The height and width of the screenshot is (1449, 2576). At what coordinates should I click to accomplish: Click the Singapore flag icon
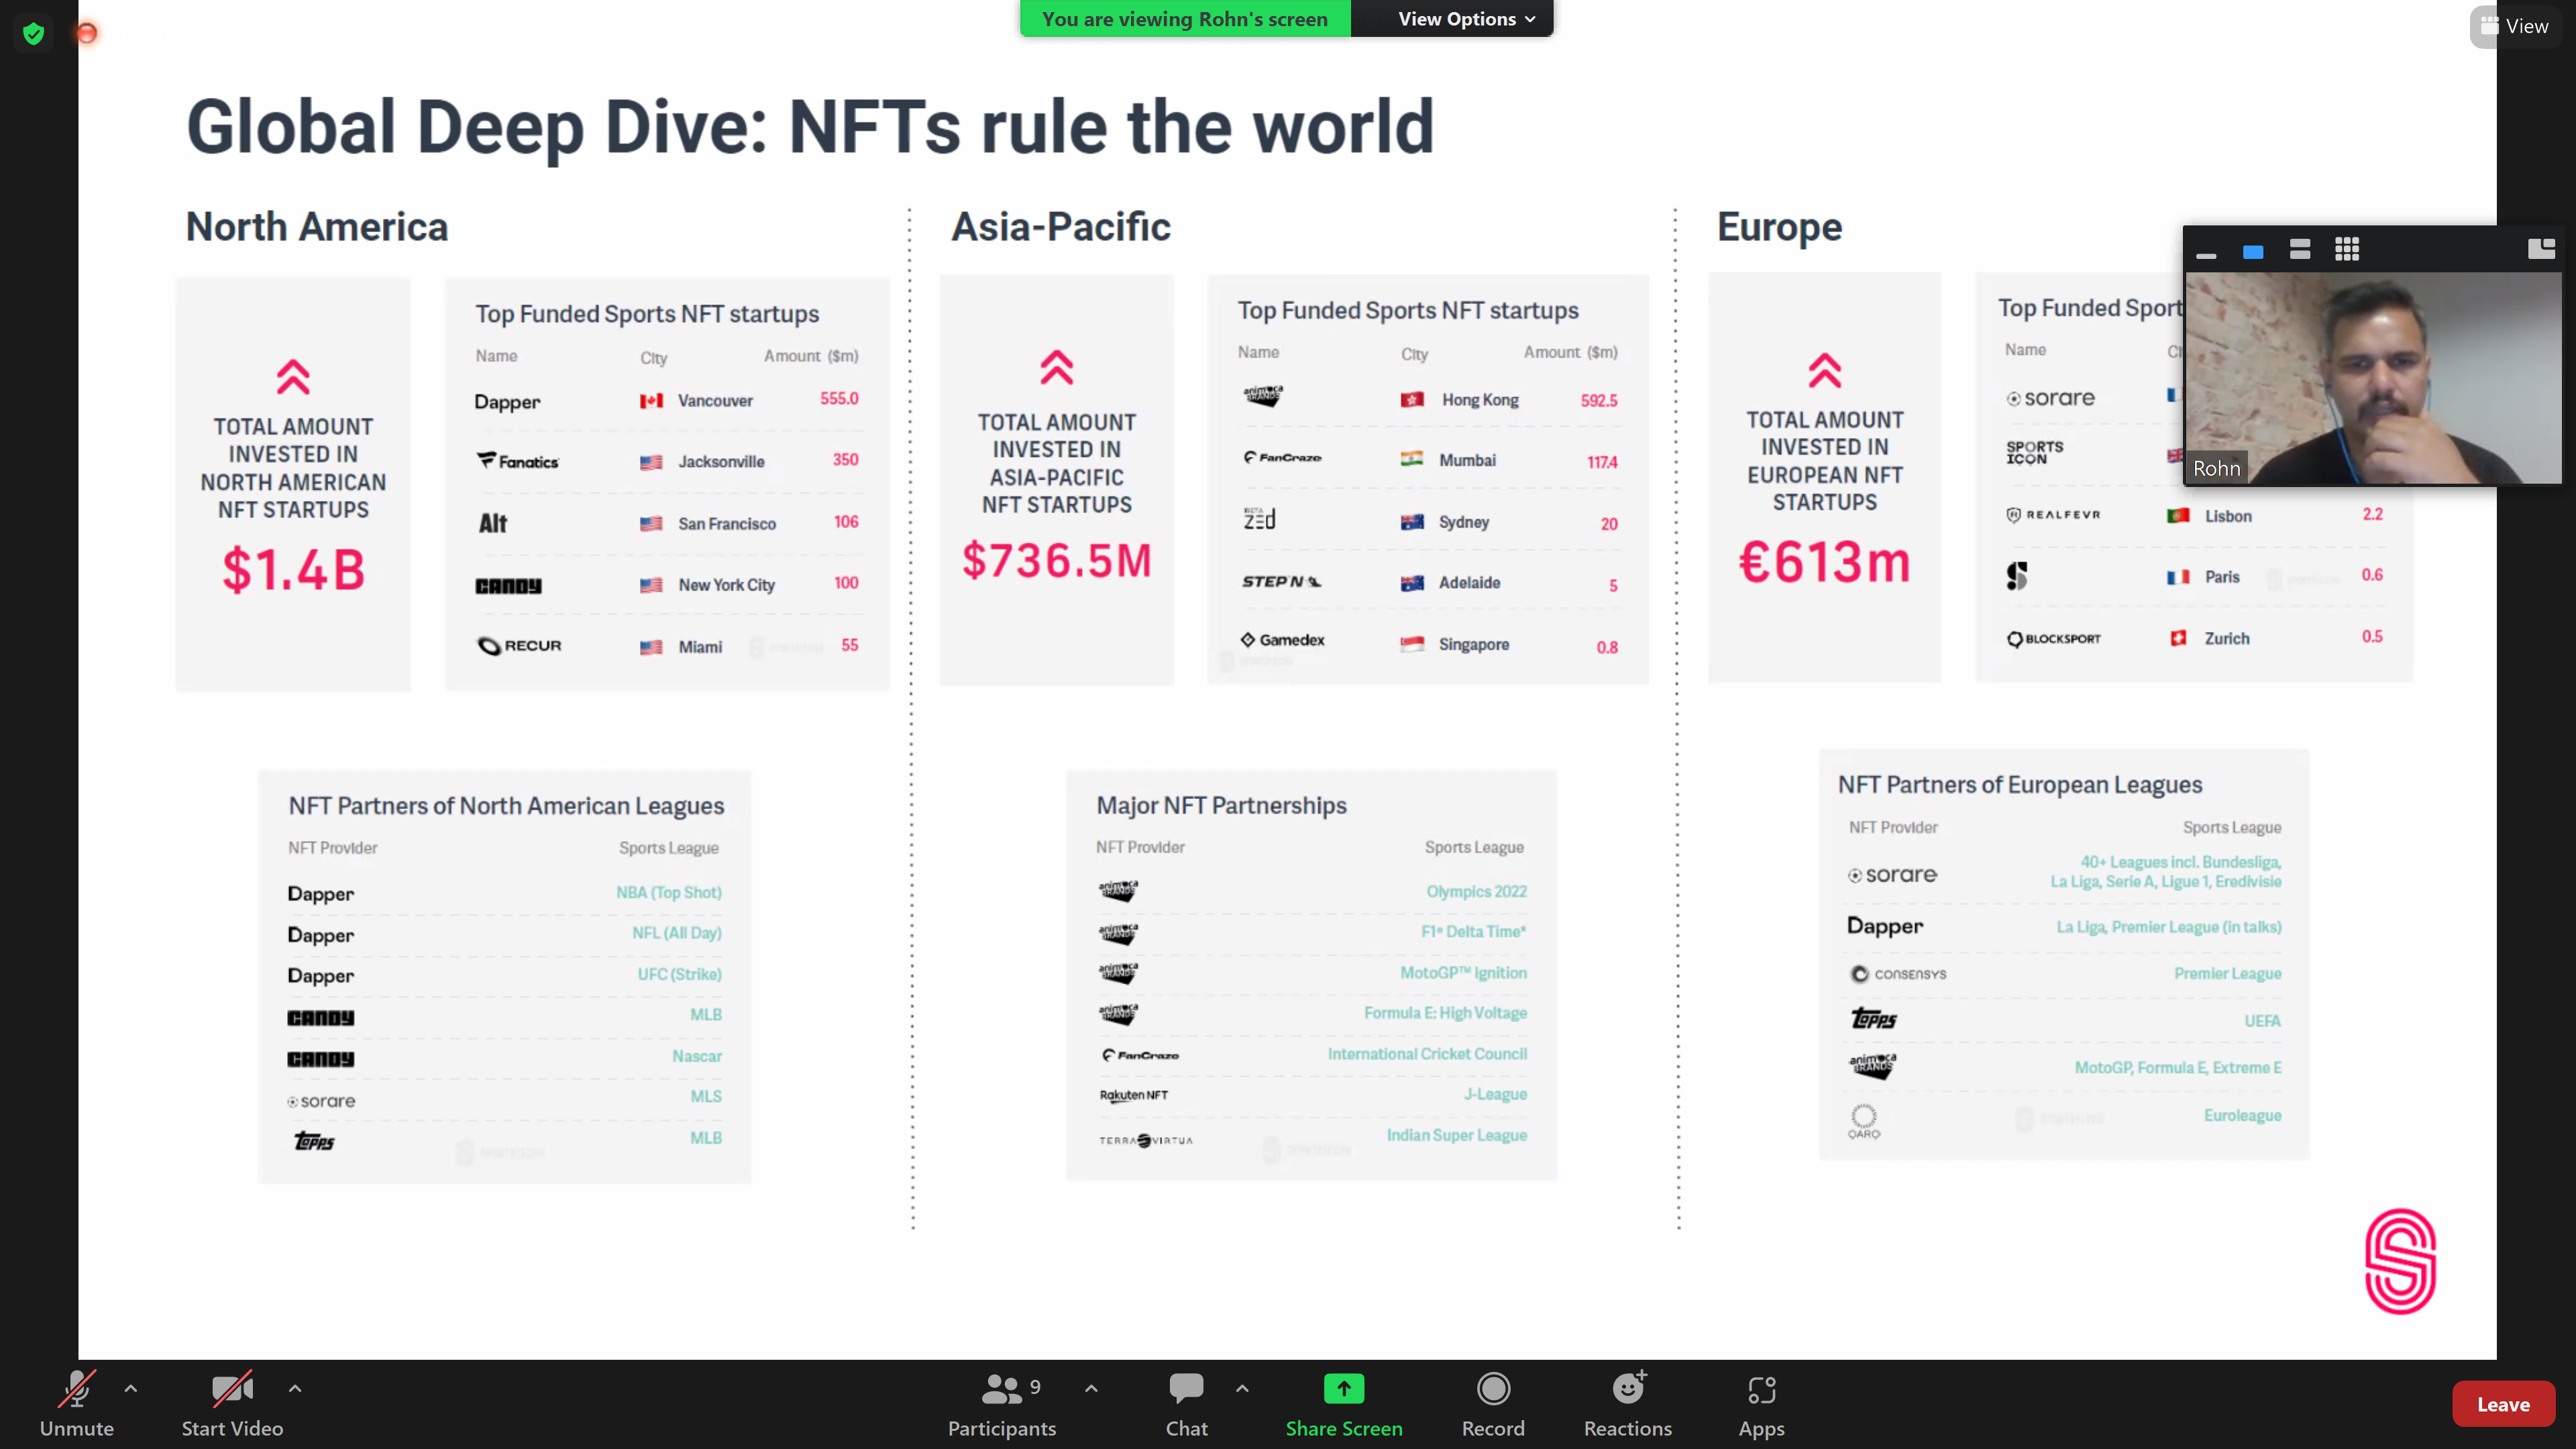[x=1411, y=645]
